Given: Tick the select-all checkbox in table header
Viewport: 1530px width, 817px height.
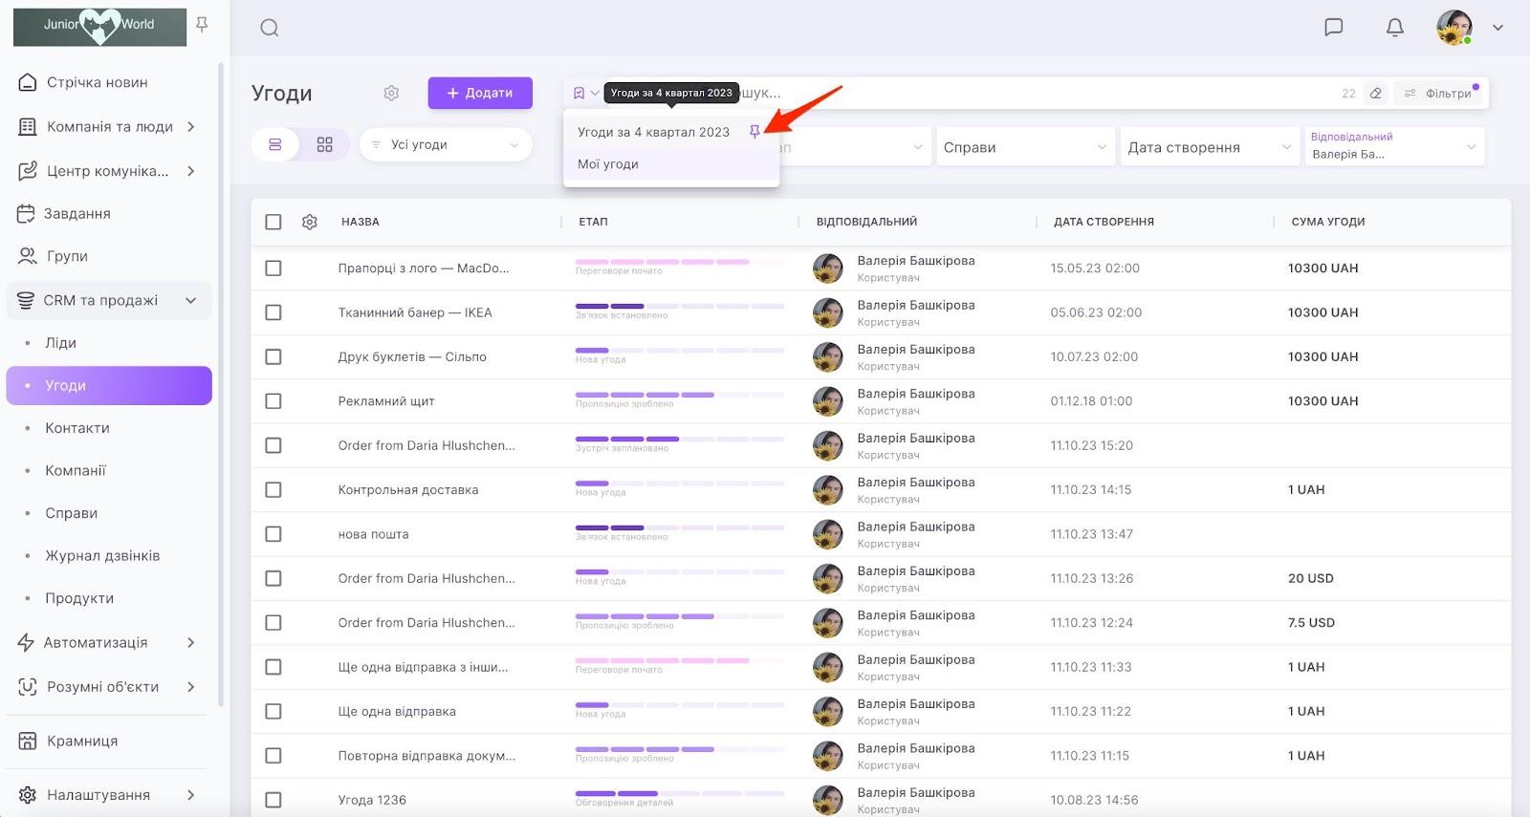Looking at the screenshot, I should [x=273, y=222].
